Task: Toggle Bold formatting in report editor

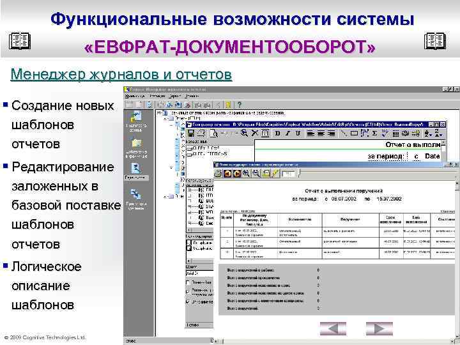Action: (277, 134)
